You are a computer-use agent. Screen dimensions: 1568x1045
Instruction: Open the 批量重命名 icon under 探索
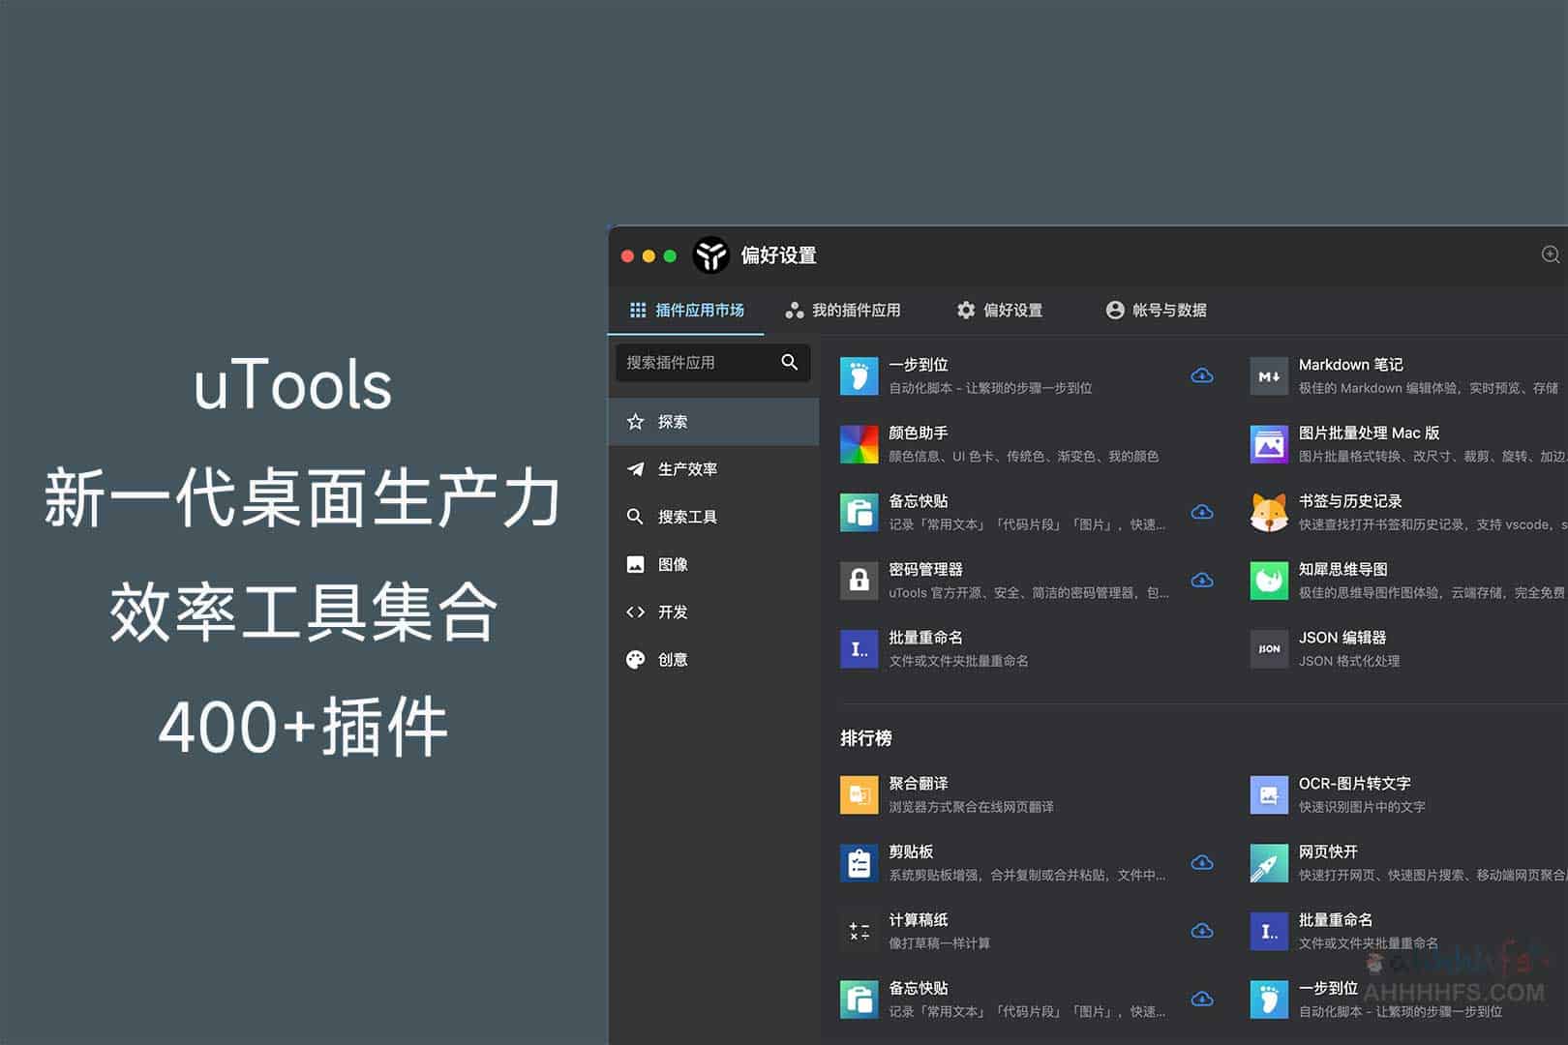coord(859,649)
